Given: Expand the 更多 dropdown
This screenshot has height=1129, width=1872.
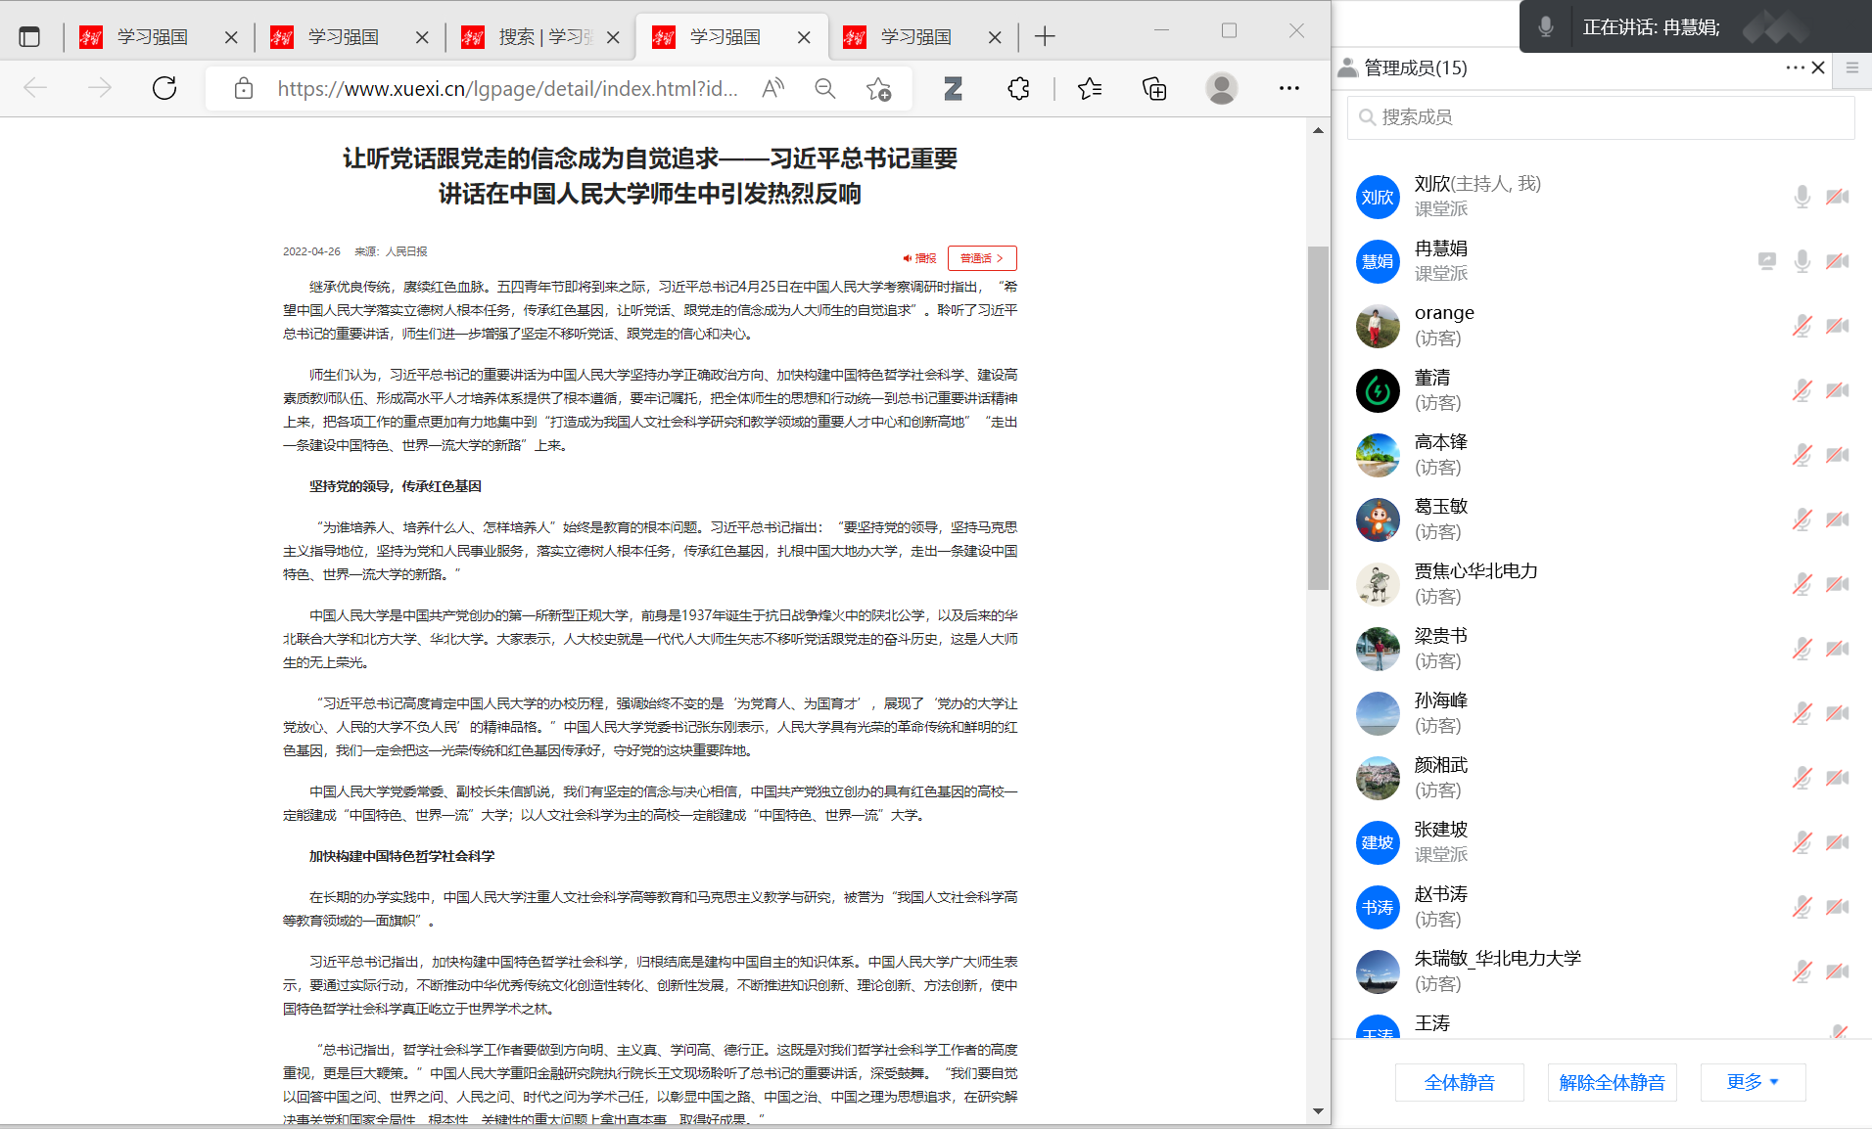Looking at the screenshot, I should coord(1753,1082).
